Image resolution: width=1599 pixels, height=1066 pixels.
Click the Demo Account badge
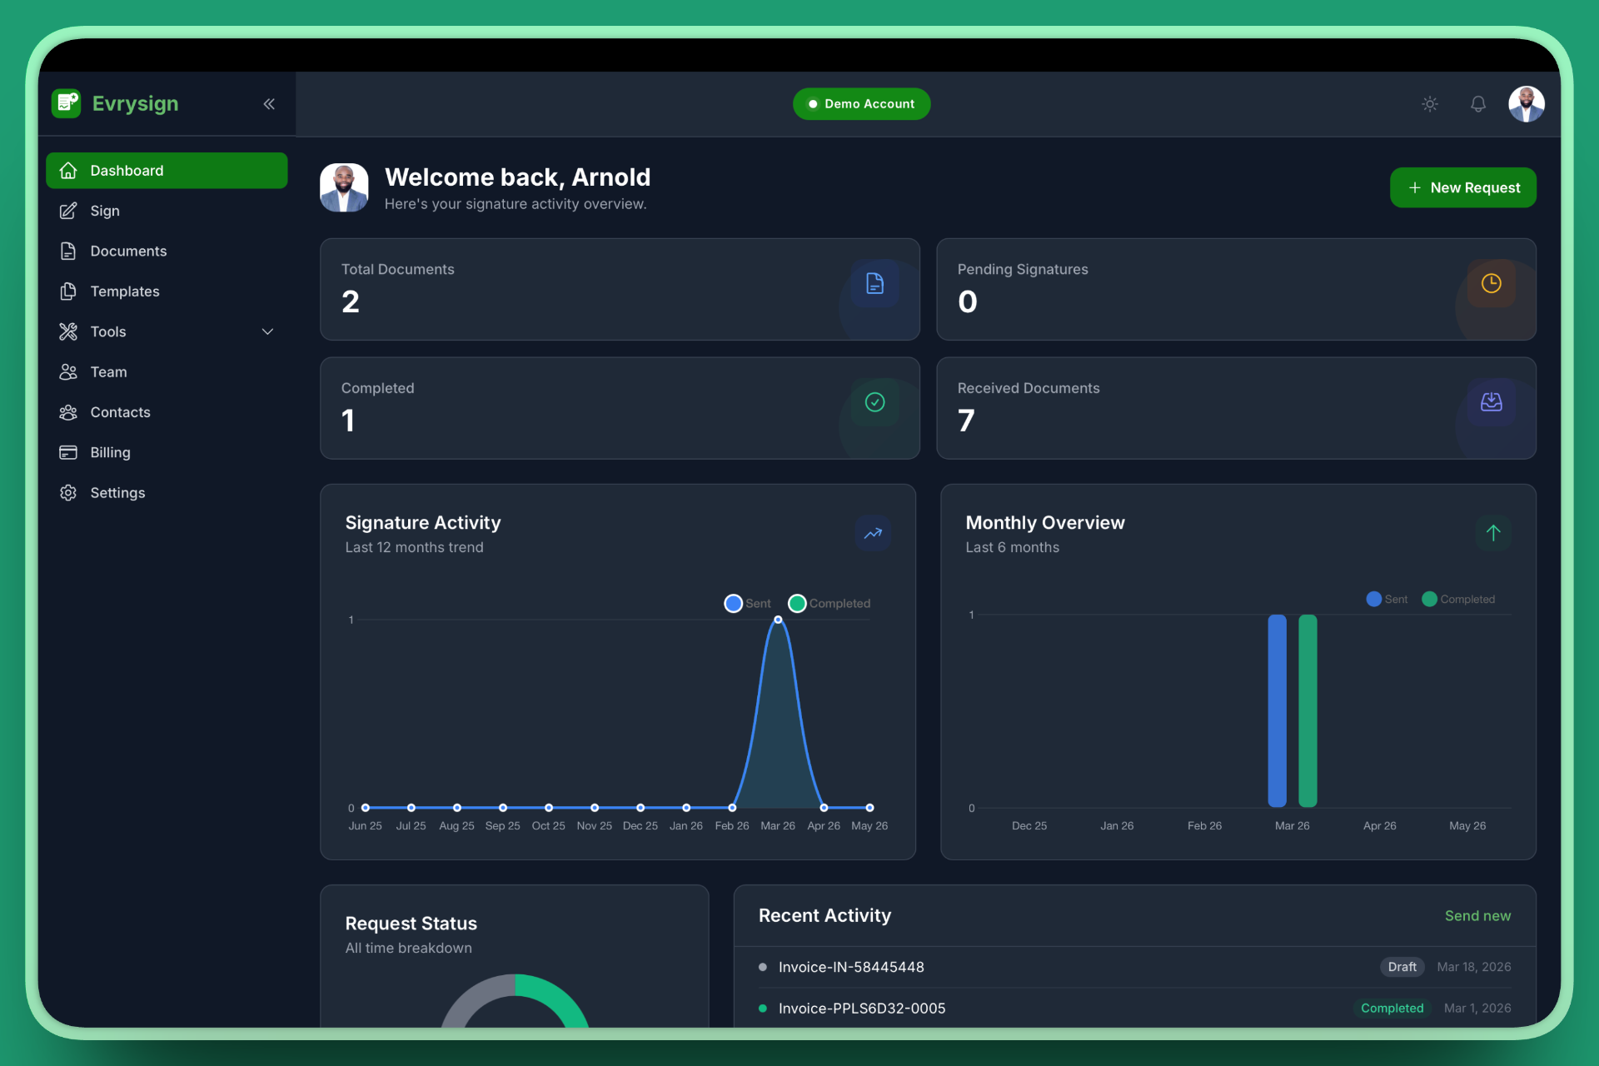861,104
